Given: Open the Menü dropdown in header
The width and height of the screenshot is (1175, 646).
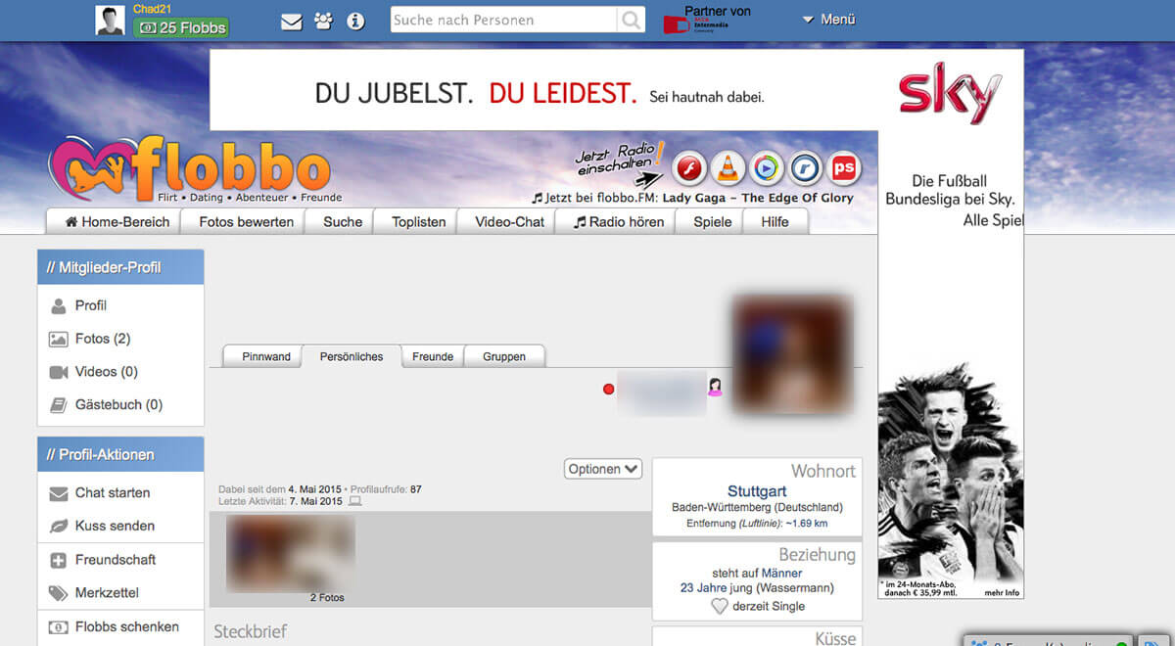Looking at the screenshot, I should 828,20.
